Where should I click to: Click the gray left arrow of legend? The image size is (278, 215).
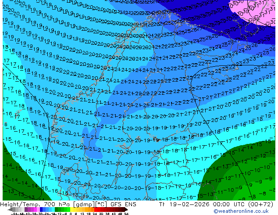click(10, 210)
